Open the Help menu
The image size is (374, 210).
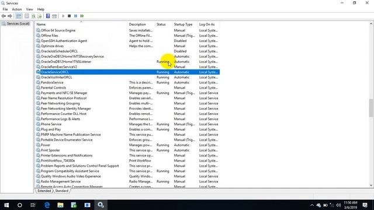tap(41, 9)
